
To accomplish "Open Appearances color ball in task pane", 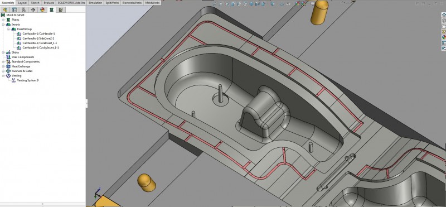I will pyautogui.click(x=443, y=37).
